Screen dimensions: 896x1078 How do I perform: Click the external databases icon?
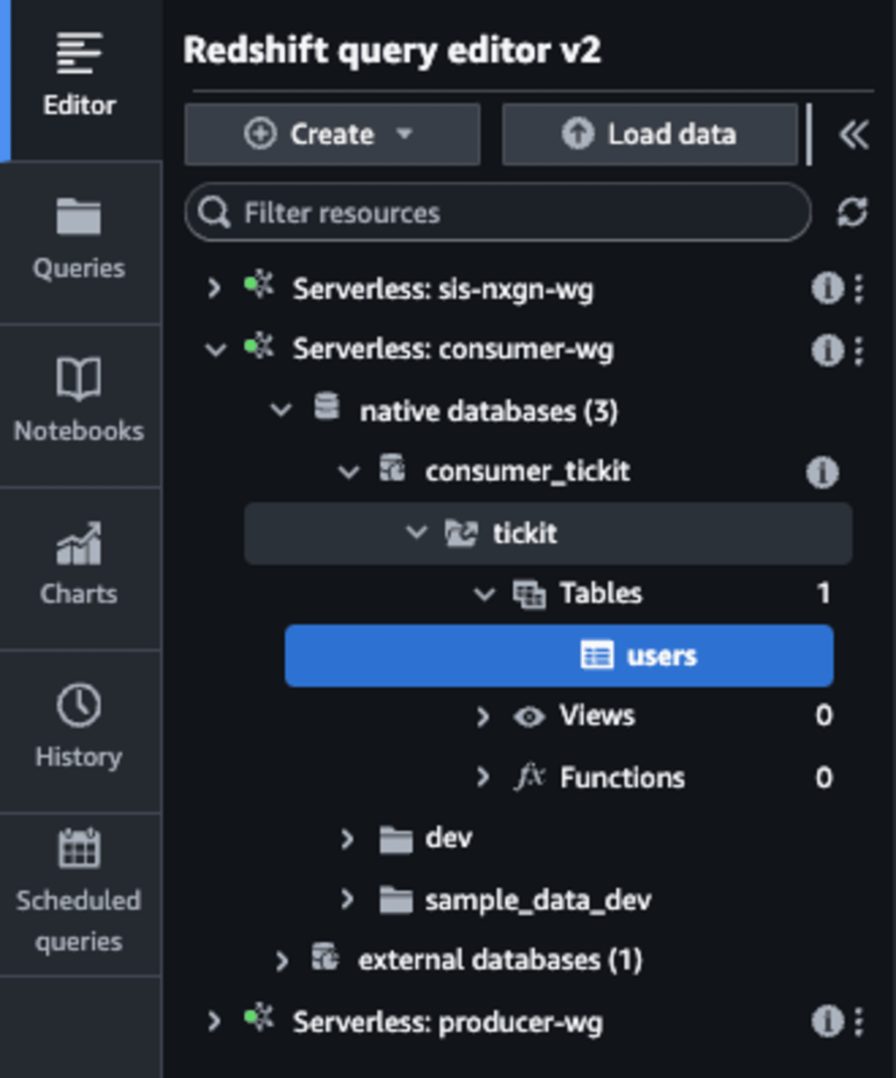[326, 956]
